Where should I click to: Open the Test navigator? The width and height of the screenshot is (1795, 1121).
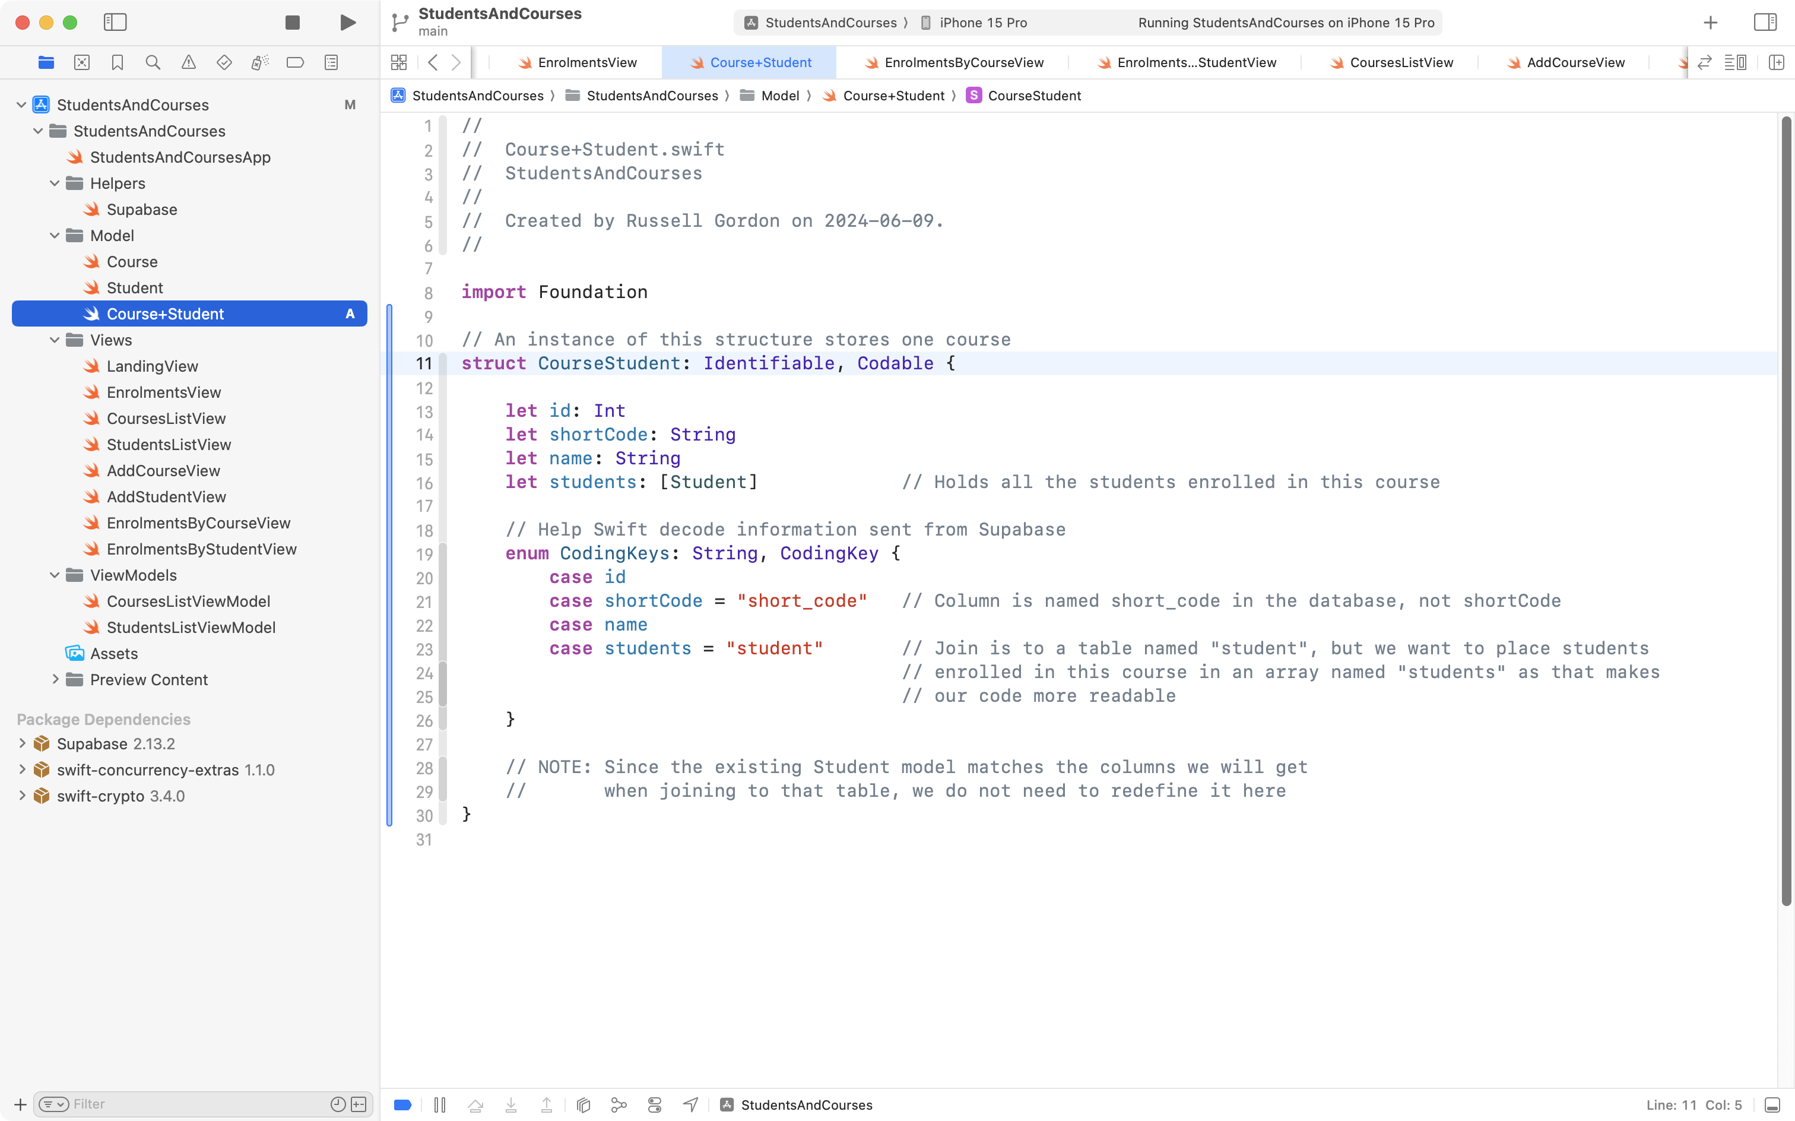coord(224,62)
